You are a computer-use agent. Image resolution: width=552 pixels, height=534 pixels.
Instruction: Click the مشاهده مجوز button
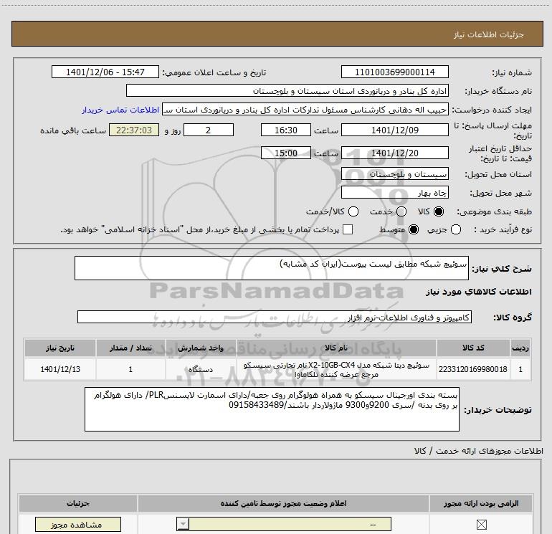[78, 525]
